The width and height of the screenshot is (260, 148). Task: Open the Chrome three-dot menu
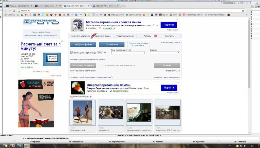[x=248, y=11]
